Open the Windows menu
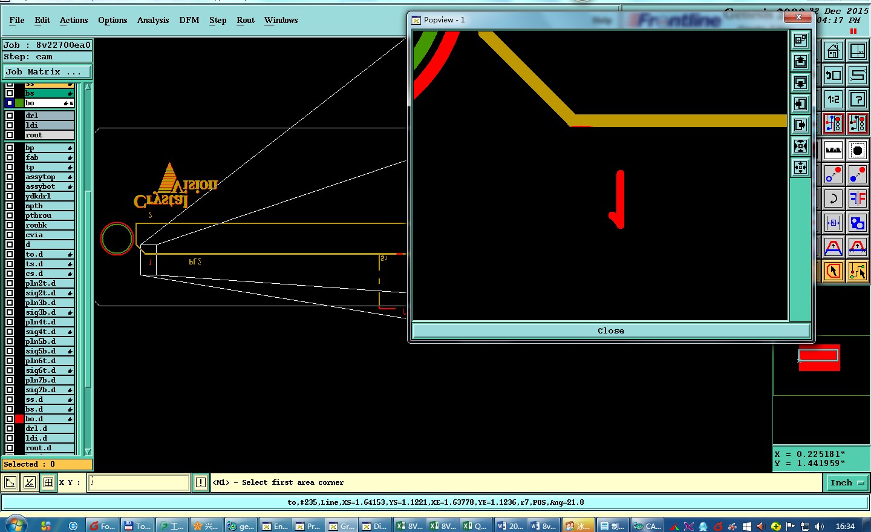This screenshot has width=871, height=532. click(x=281, y=20)
